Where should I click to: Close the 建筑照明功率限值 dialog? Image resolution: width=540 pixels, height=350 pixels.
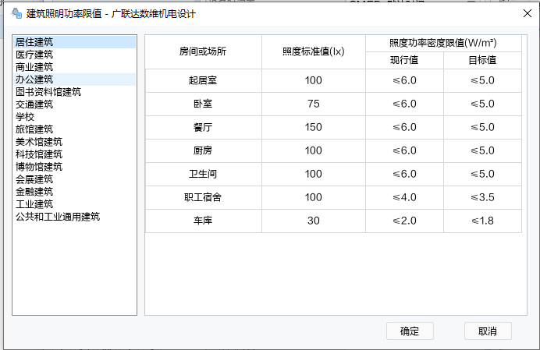(x=528, y=13)
